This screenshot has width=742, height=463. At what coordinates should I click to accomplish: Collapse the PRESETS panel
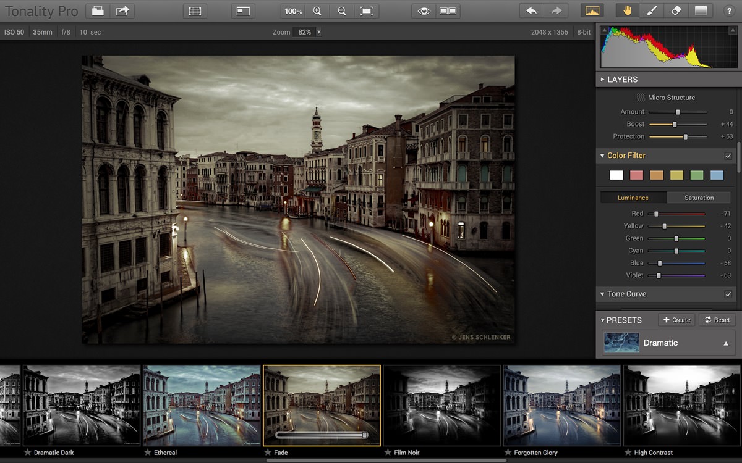603,320
